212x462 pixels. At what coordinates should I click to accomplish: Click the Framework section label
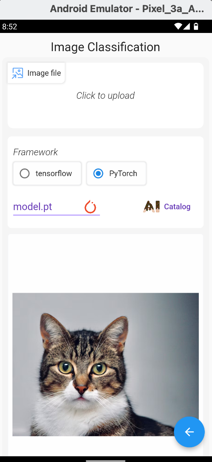35,152
